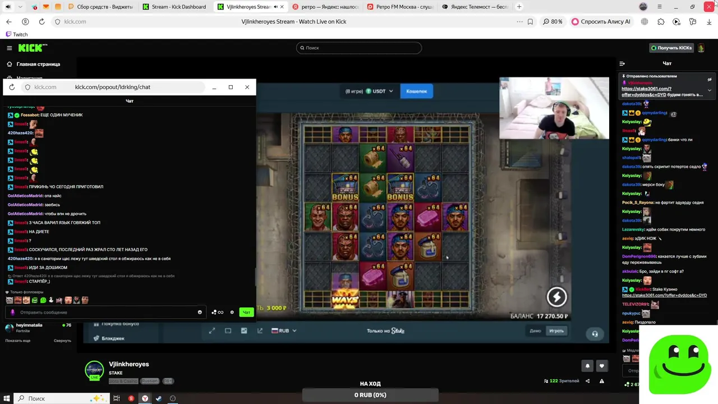
Task: Report the stream with warning icon
Action: 602,381
